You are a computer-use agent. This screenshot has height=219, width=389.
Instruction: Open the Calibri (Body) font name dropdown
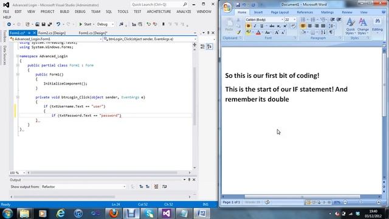282,19
